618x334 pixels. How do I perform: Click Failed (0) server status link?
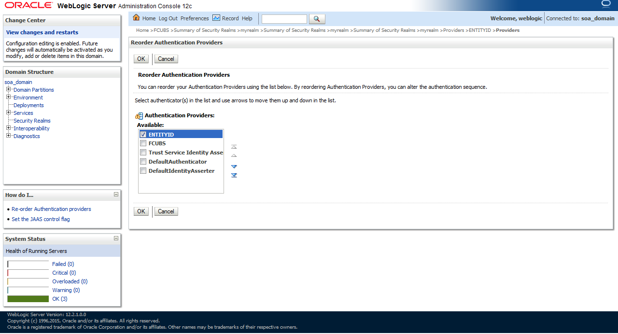[x=63, y=264]
